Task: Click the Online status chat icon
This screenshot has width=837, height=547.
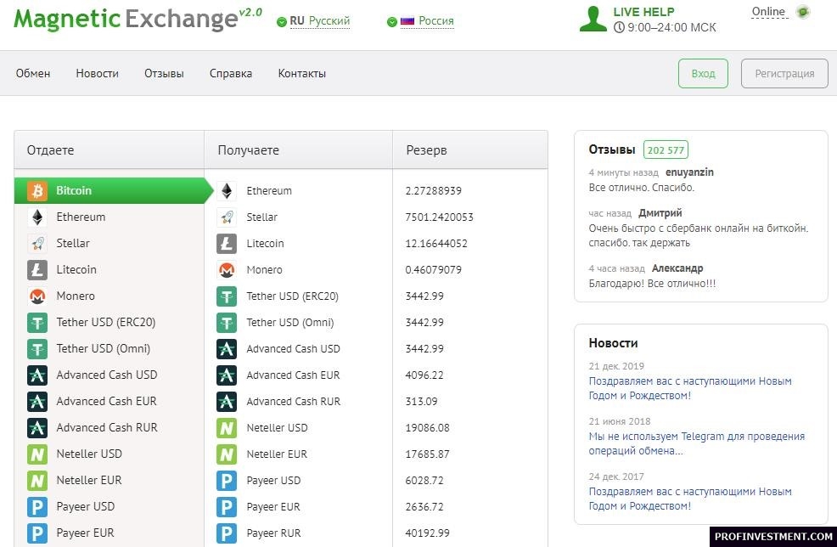Action: coord(802,12)
